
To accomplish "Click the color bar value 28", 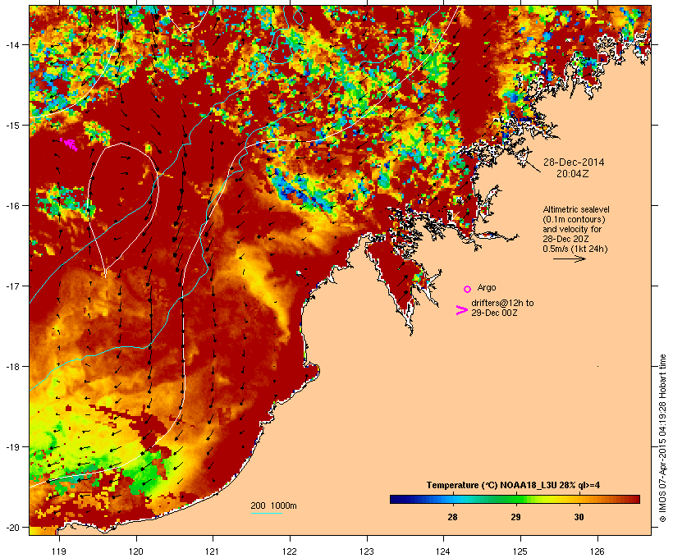I will (452, 517).
